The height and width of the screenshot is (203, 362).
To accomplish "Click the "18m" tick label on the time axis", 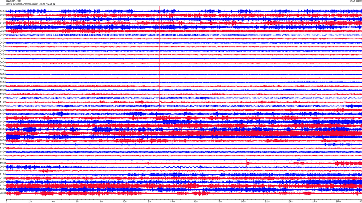I will click(219, 201).
